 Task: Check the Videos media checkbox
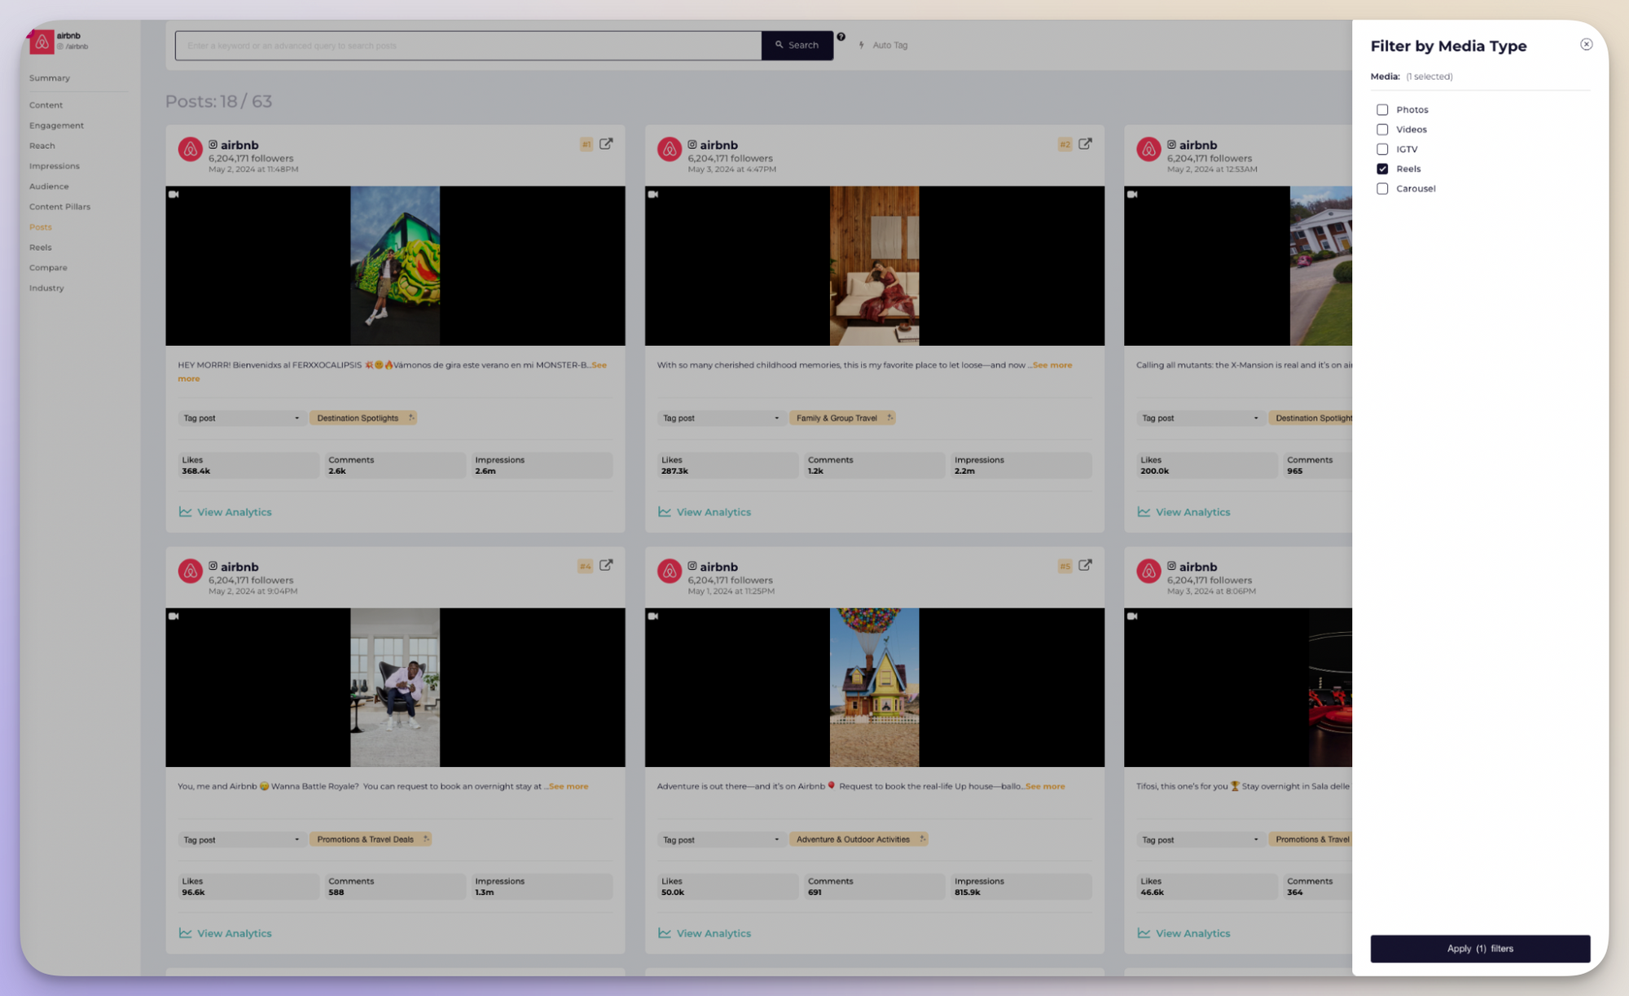point(1382,129)
